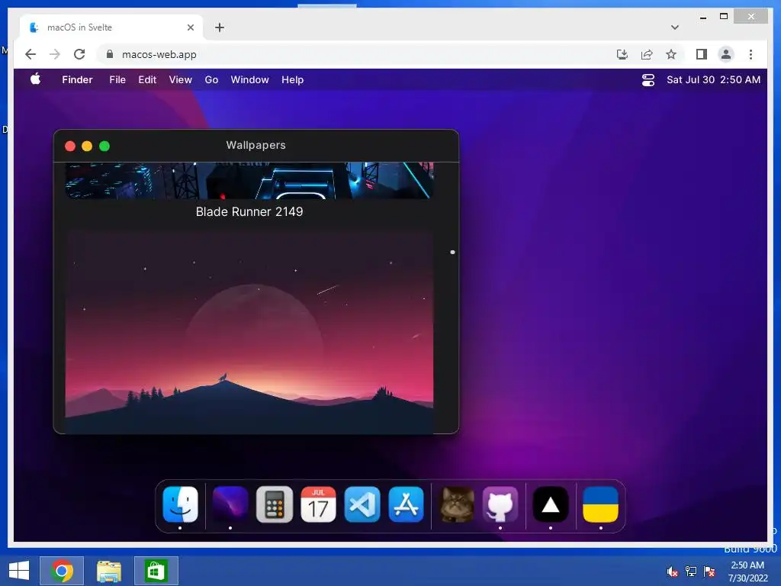Close Wallpapers window with red button
Viewport: 781px width, 586px height.
(70, 146)
